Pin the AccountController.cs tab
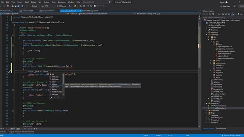This screenshot has width=244, height=137. pos(78,11)
